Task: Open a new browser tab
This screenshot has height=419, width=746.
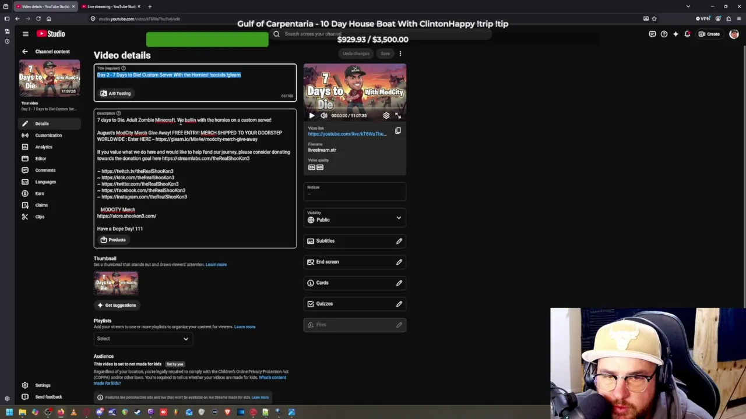Action: click(x=150, y=6)
